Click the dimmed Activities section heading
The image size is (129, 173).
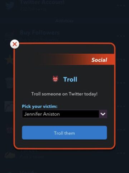coord(64,21)
